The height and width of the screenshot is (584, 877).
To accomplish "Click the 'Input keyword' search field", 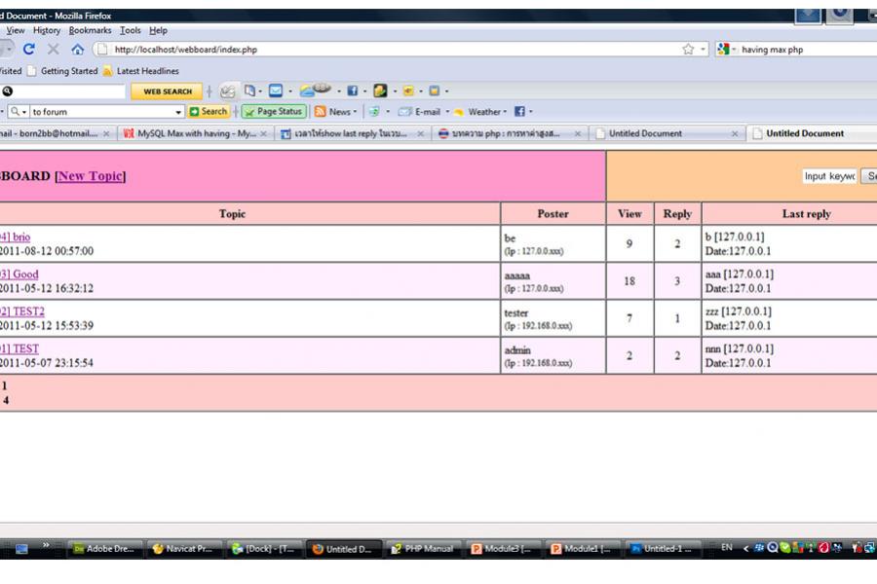I will click(829, 176).
